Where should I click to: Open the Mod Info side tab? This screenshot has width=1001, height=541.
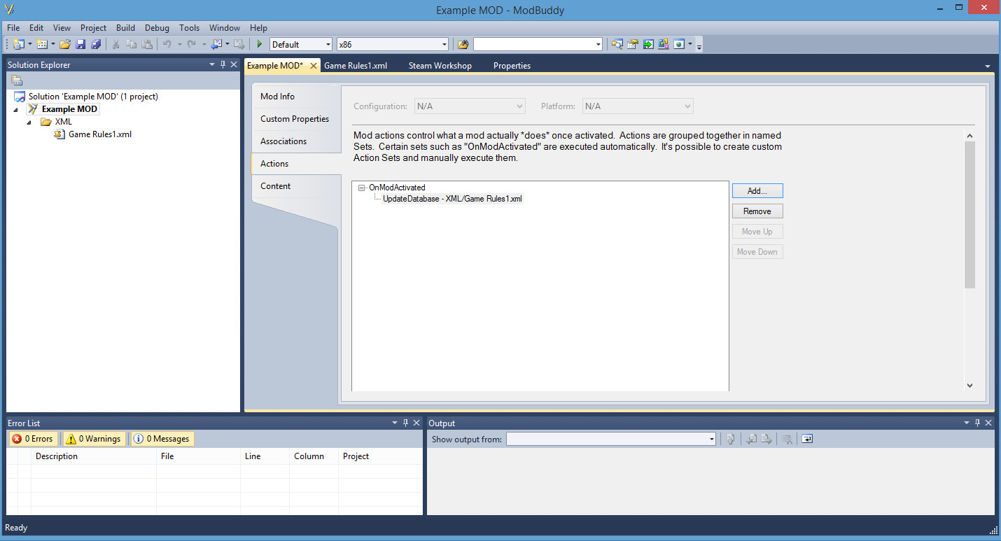296,97
